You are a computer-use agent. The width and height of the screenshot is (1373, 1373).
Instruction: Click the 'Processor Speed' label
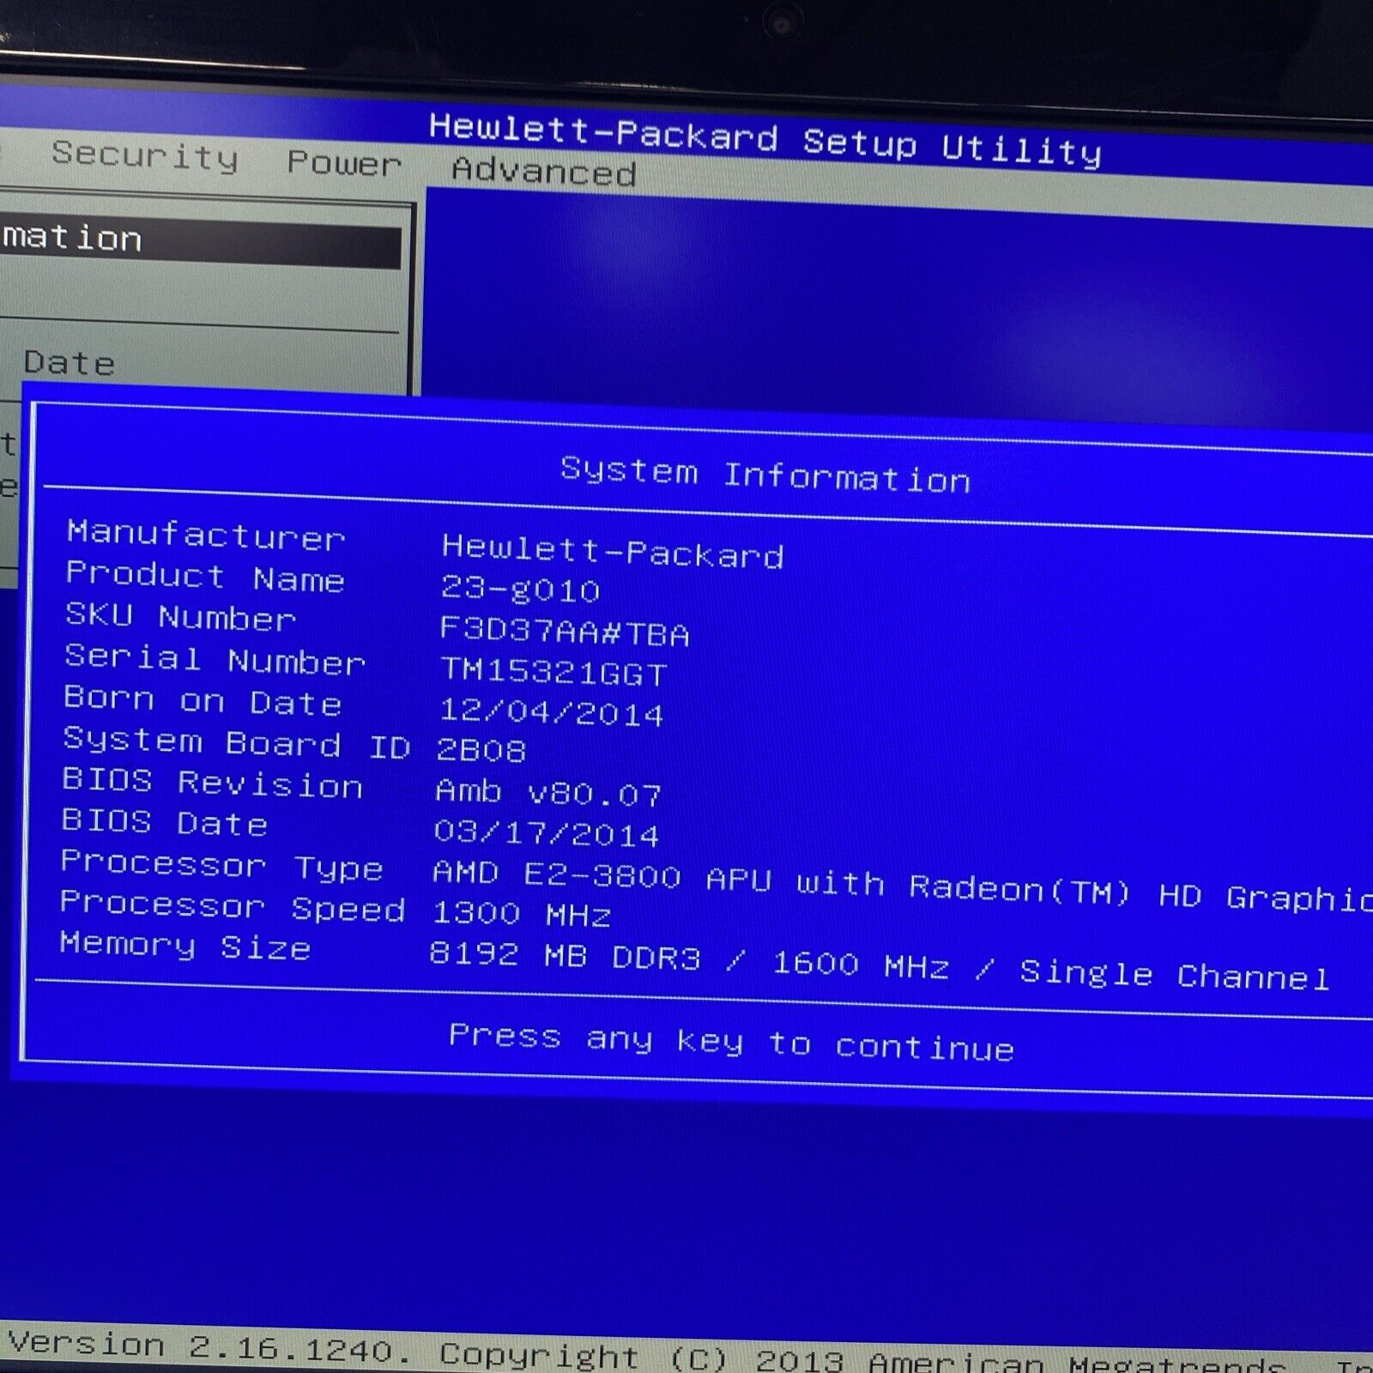point(233,905)
